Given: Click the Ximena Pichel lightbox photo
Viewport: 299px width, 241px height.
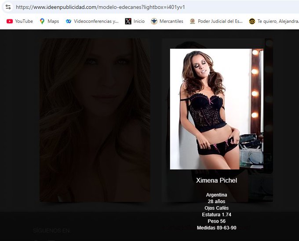Looking at the screenshot, I should click(x=217, y=109).
